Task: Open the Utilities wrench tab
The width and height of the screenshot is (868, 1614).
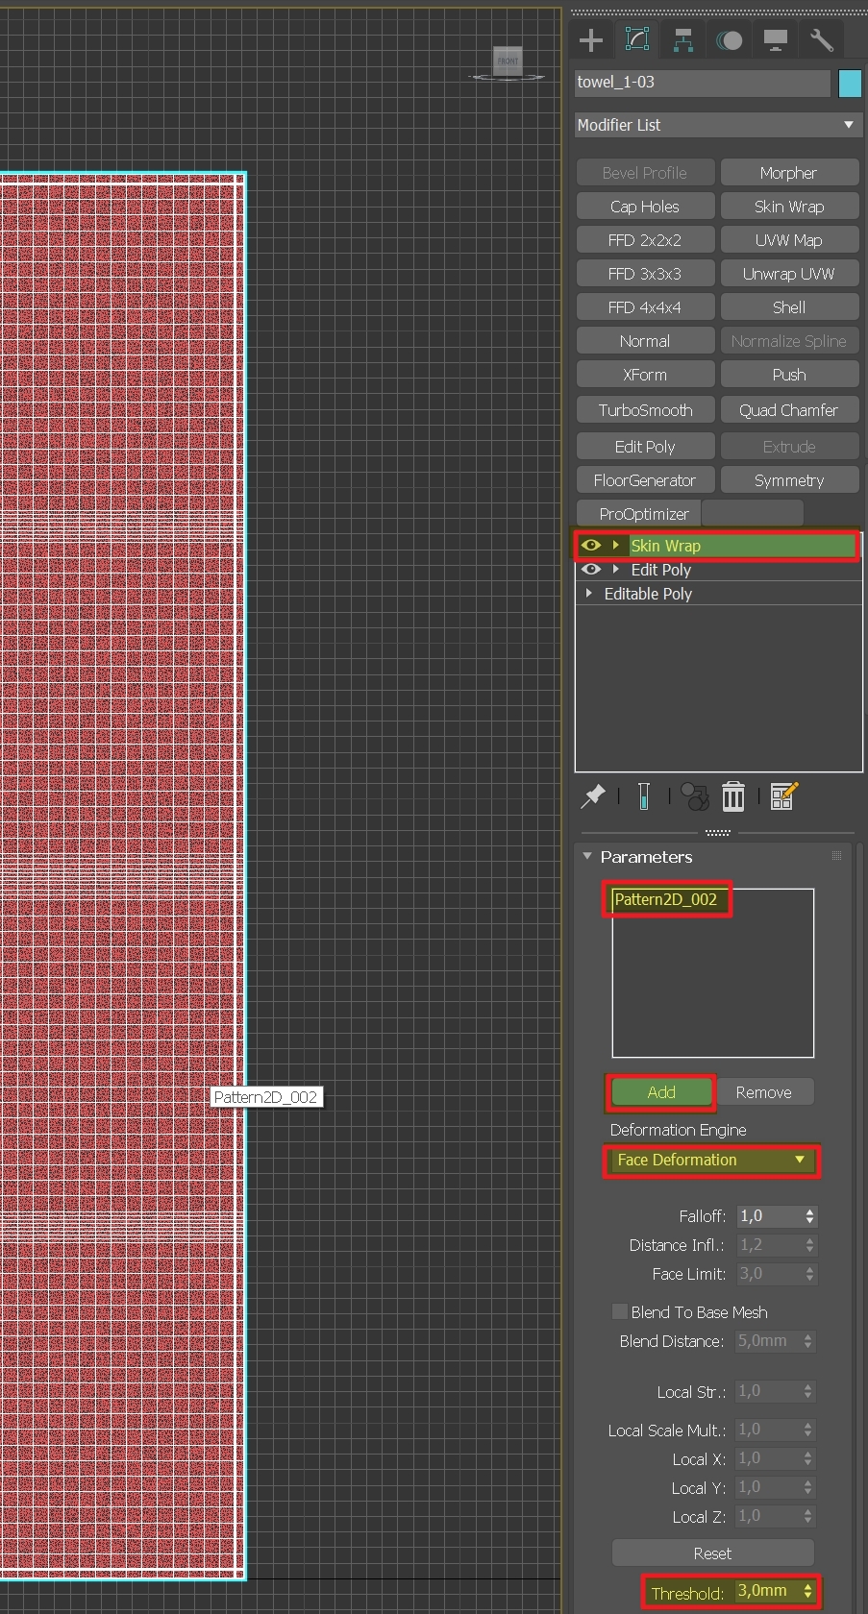Action: (x=821, y=40)
